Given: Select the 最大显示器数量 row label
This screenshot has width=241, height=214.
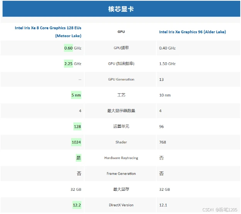Looking at the screenshot, I should coord(121,111).
